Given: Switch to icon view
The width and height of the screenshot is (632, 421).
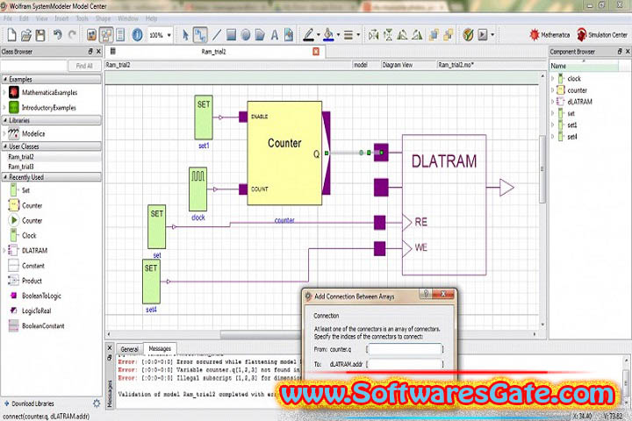Looking at the screenshot, I should [91, 35].
